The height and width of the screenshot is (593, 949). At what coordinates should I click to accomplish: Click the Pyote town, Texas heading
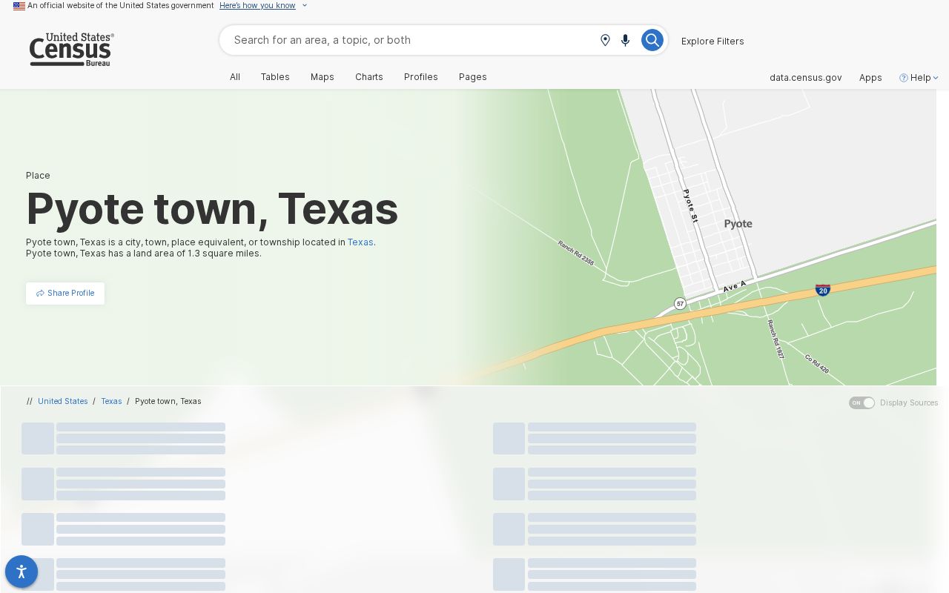click(212, 208)
